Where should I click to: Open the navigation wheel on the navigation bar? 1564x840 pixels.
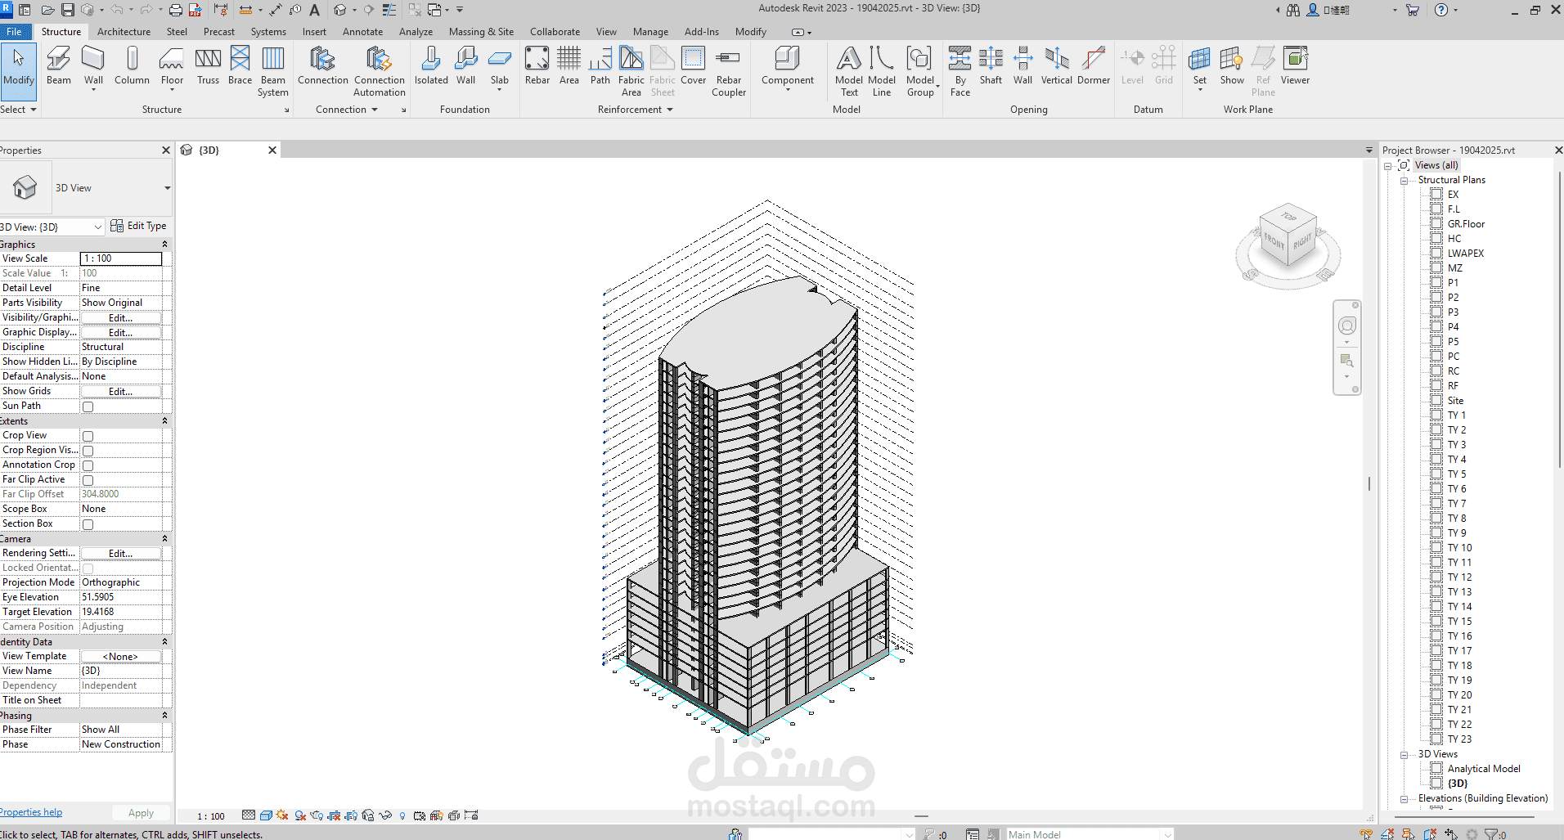pyautogui.click(x=1347, y=326)
